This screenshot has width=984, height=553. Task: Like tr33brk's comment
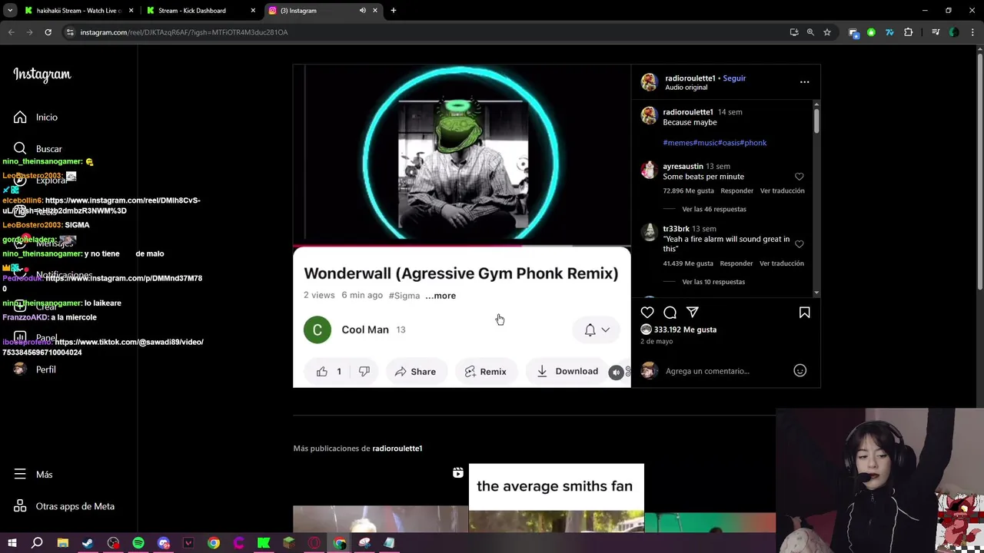click(x=799, y=244)
